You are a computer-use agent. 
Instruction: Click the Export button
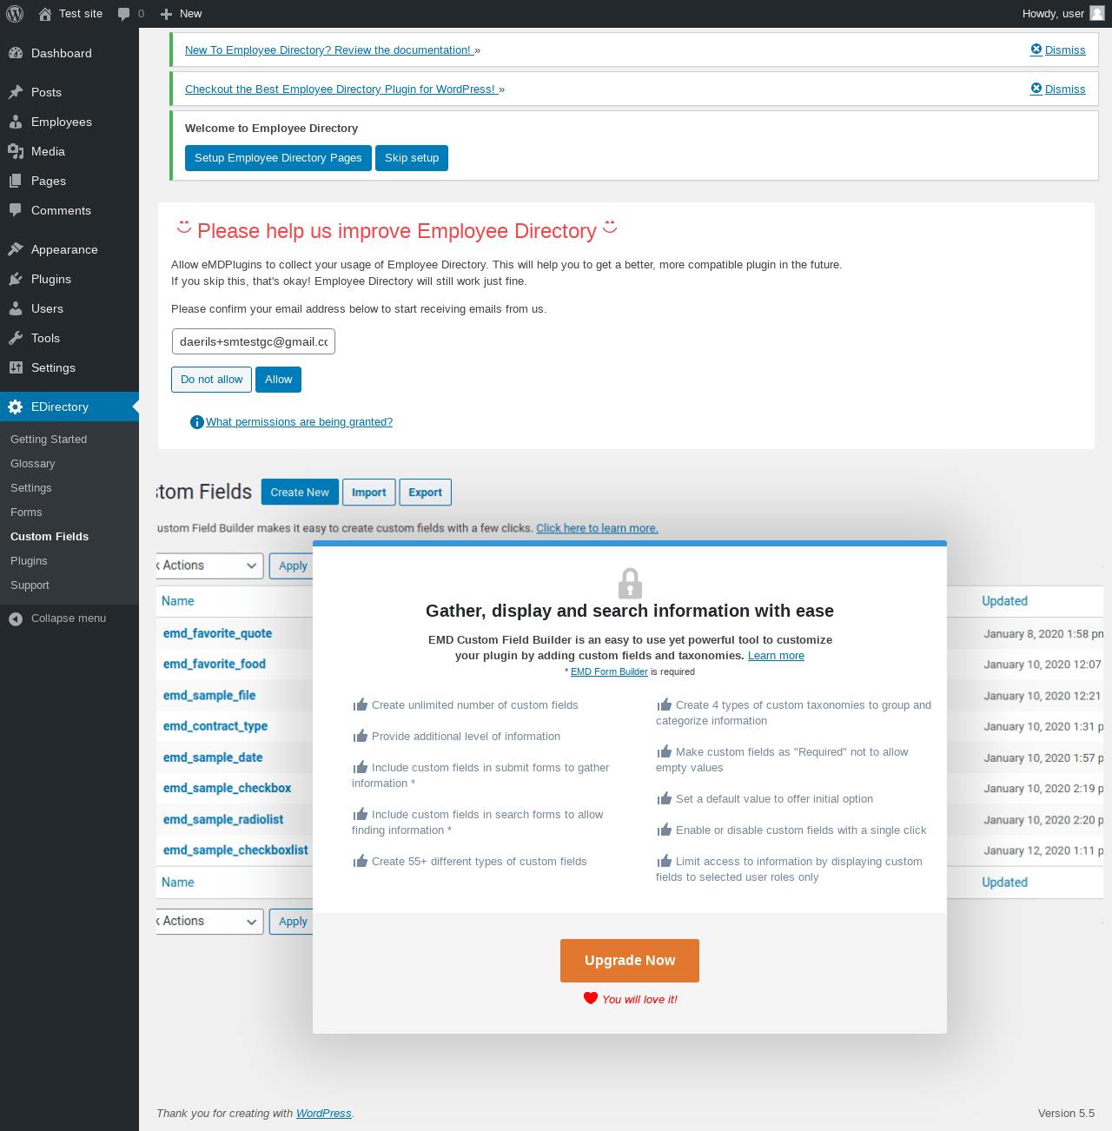pos(426,493)
